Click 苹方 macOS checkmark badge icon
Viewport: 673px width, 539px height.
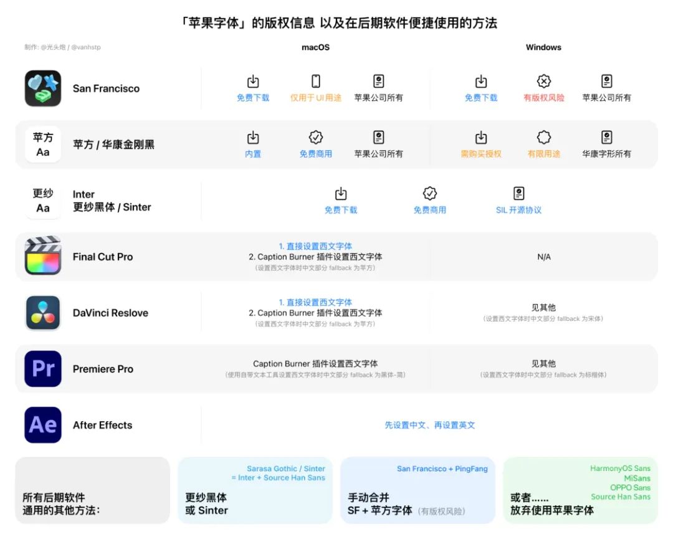316,137
